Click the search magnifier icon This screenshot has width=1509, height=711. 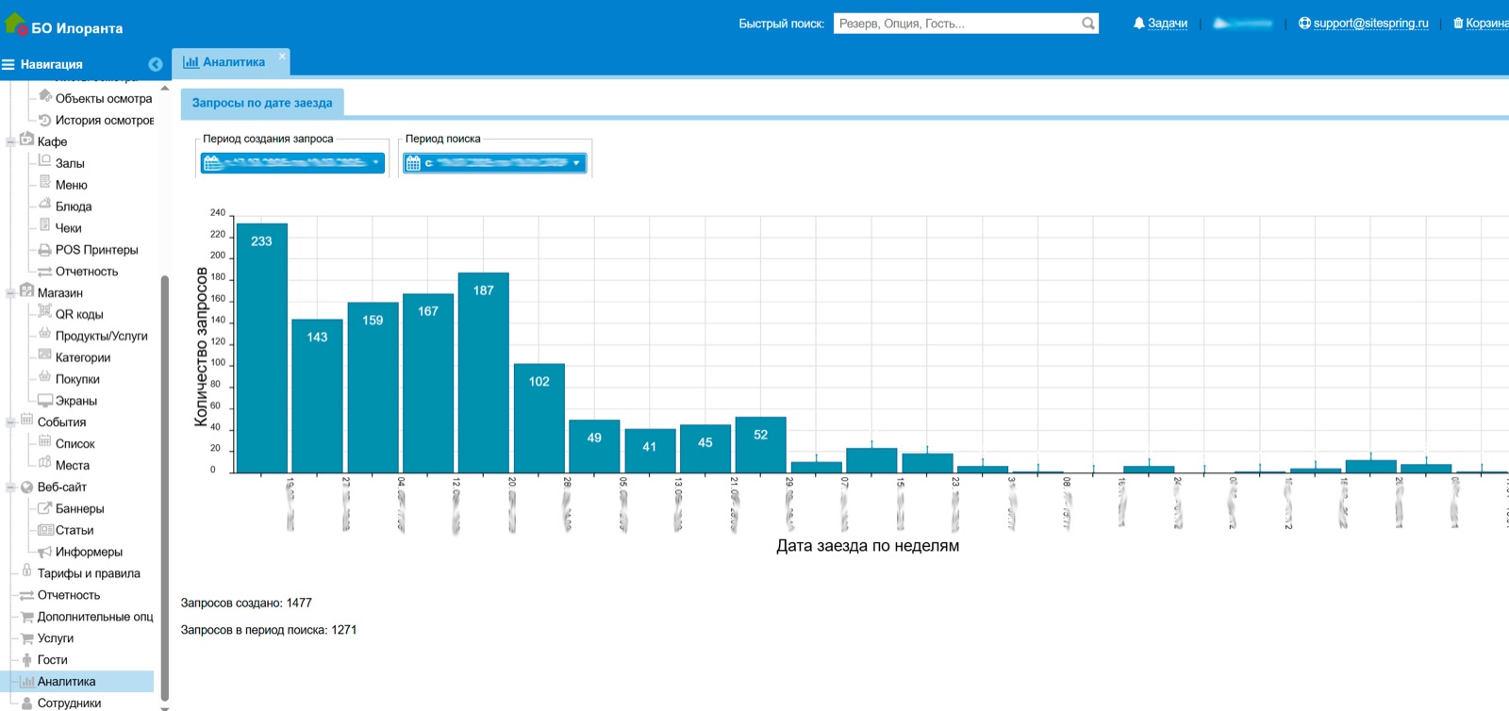1088,24
